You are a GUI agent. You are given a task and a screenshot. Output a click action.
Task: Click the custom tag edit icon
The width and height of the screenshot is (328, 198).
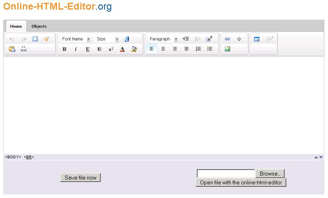[209, 39]
